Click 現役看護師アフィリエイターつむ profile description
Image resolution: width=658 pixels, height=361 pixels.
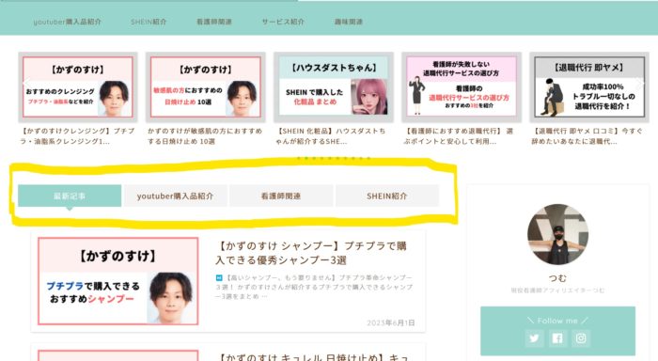coord(557,290)
